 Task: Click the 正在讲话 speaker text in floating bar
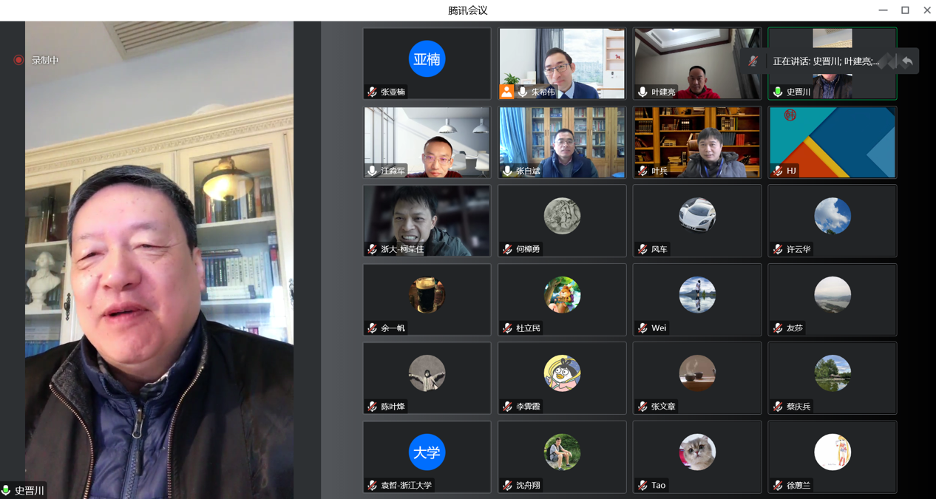(826, 61)
